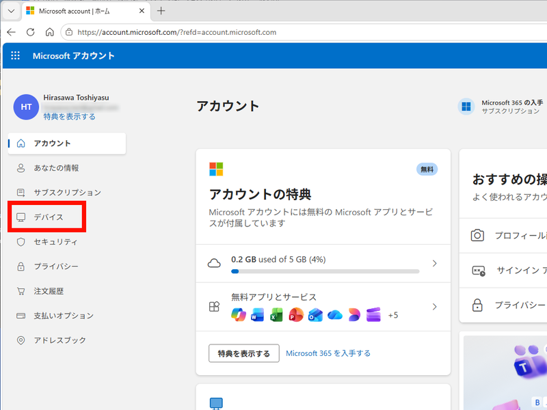
Task: Open a new browser tab
Action: point(161,11)
